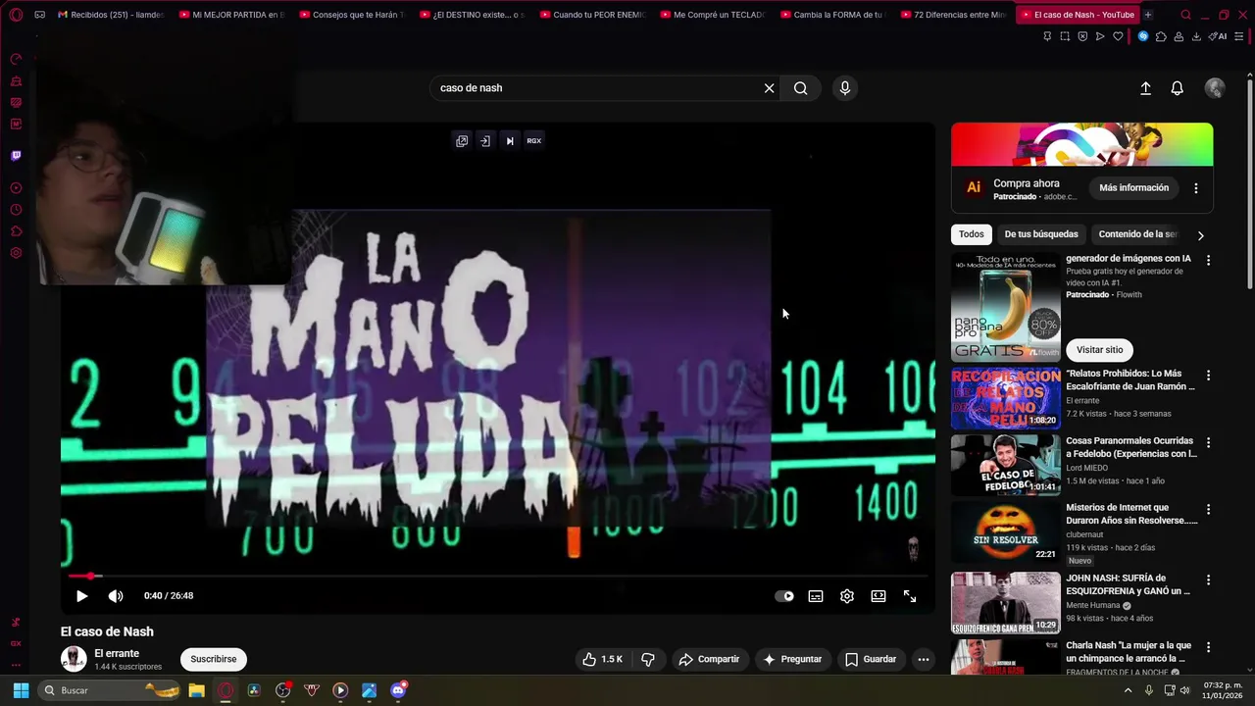Select the Todos filter chip

[972, 234]
